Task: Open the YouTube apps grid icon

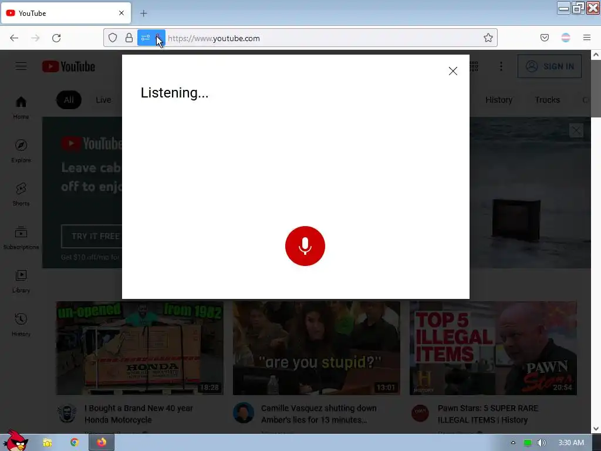Action: (474, 66)
